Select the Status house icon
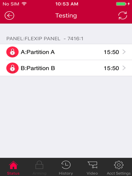 point(13,165)
